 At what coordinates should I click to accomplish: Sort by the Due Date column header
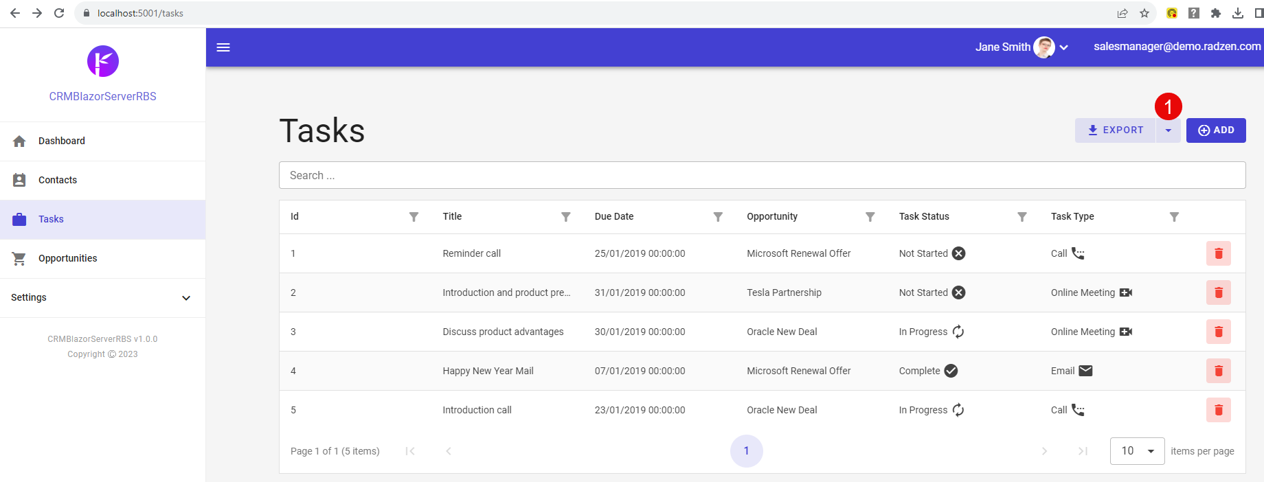click(614, 216)
